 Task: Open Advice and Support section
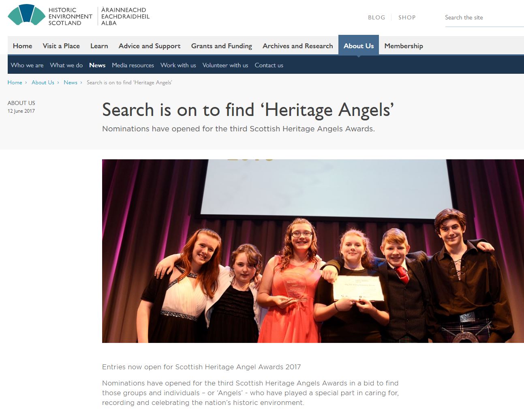click(x=150, y=46)
